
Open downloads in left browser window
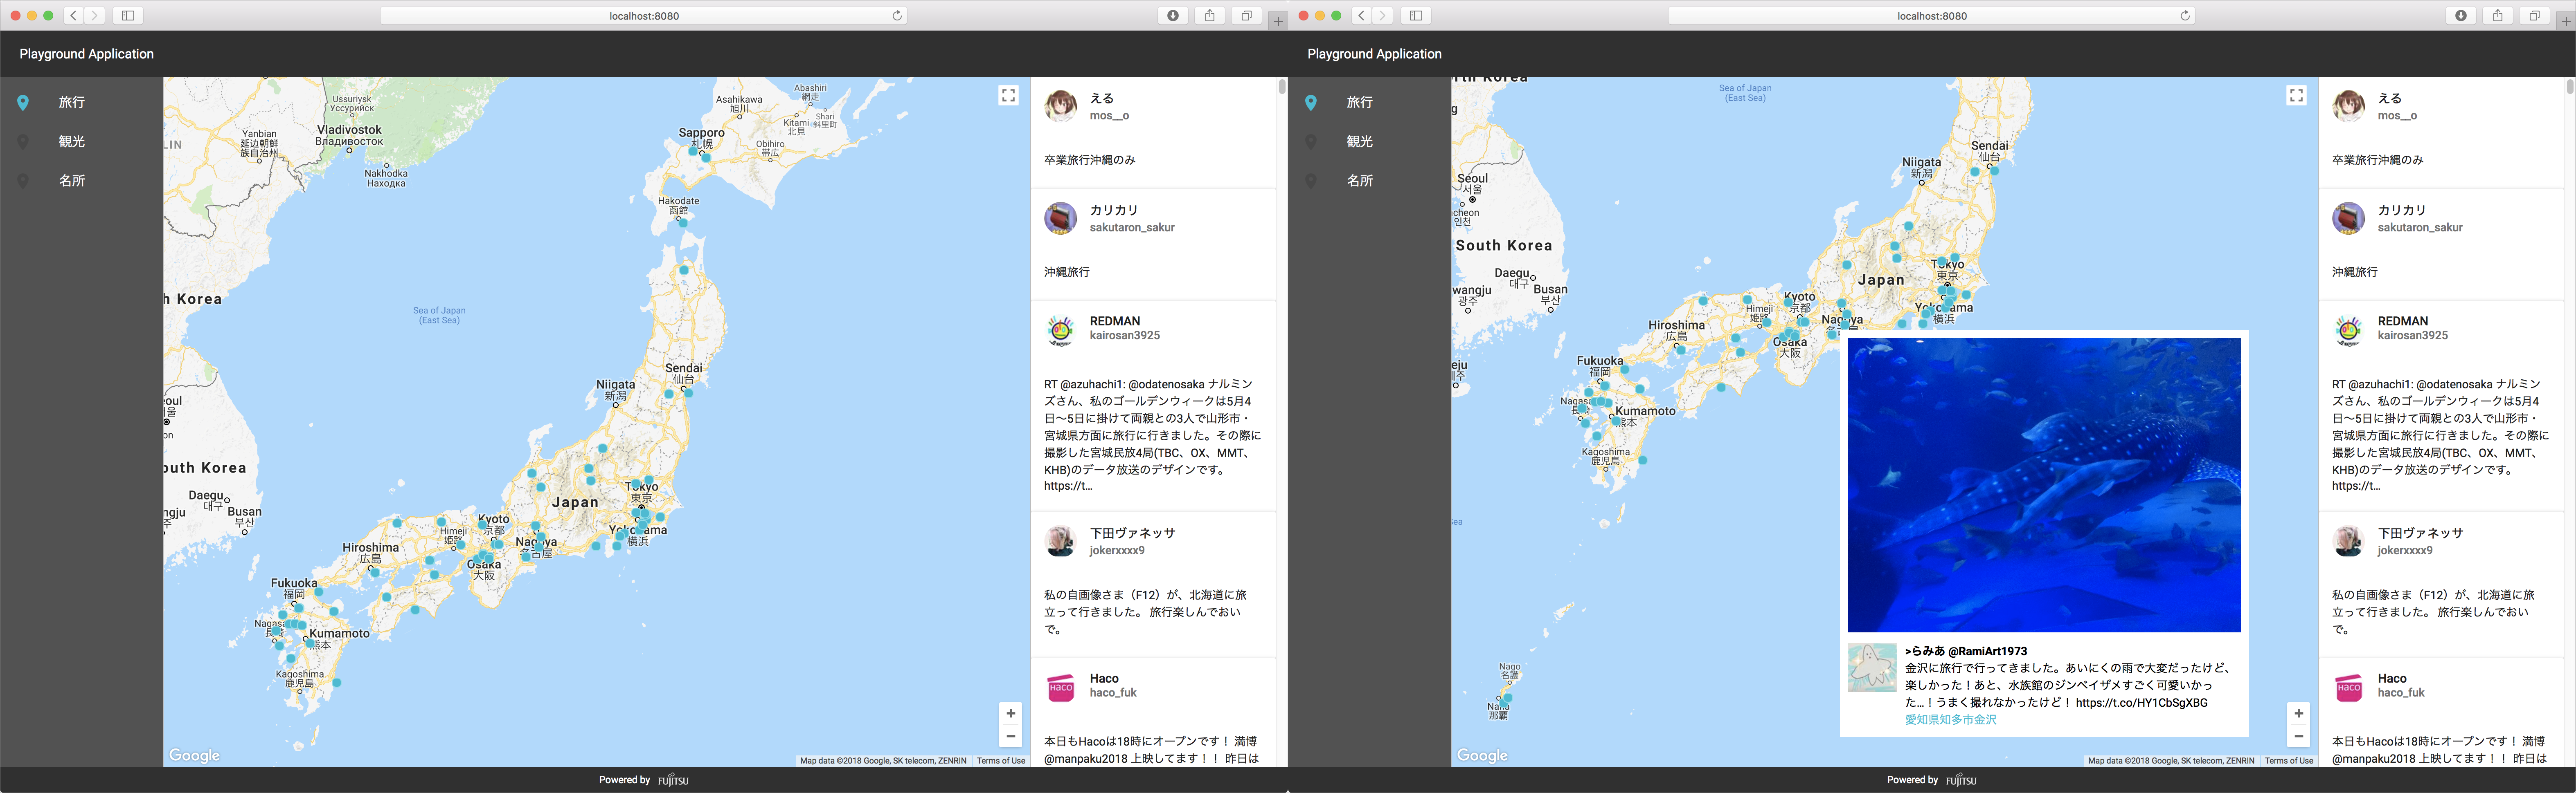coord(1173,15)
